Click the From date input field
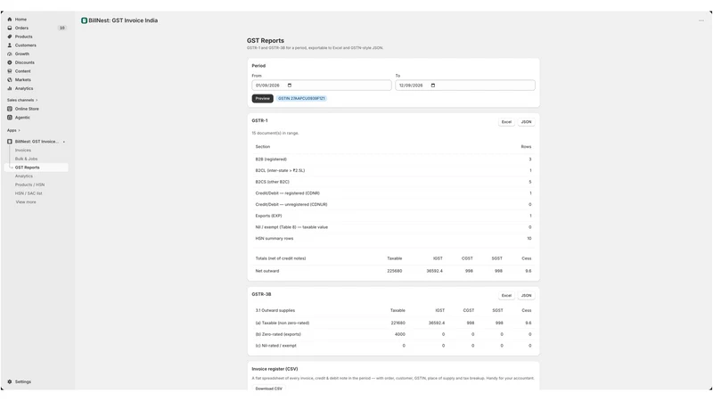 pos(322,86)
